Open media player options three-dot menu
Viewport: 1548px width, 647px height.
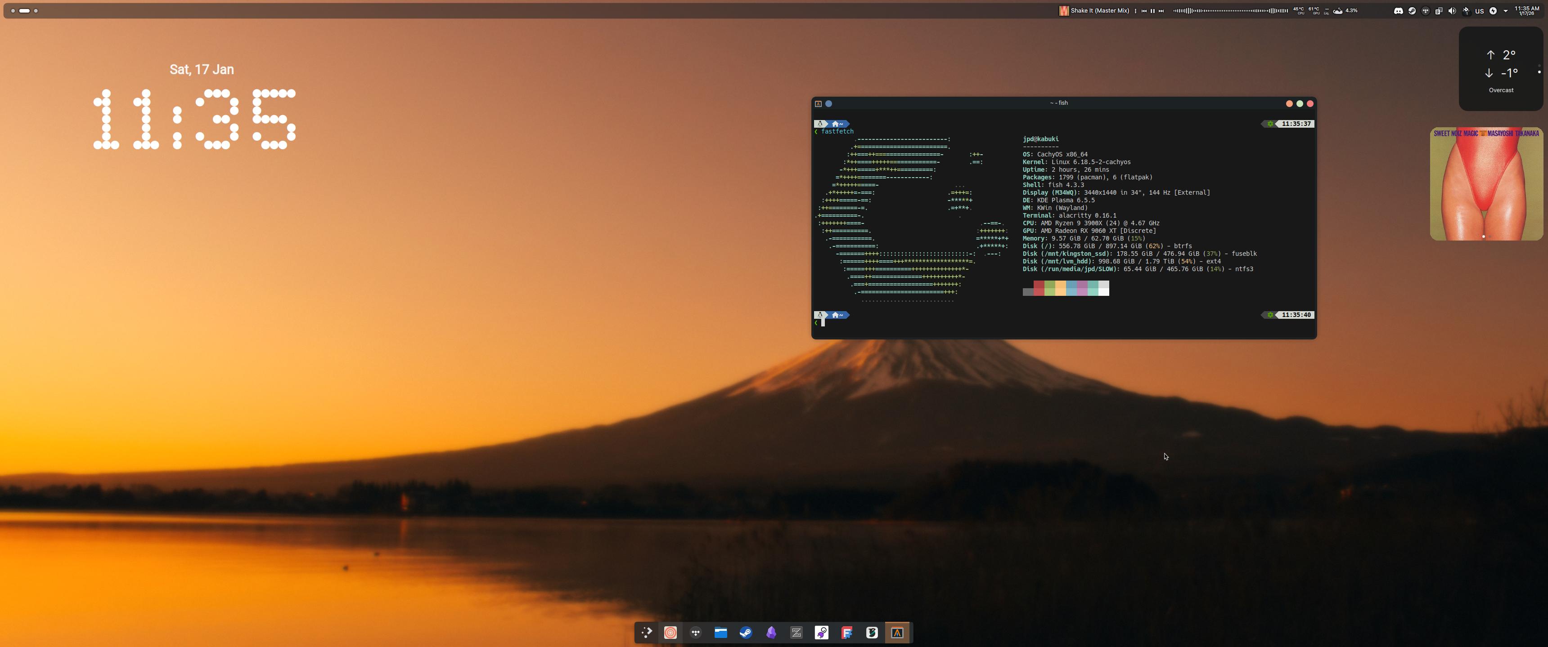(x=1135, y=11)
